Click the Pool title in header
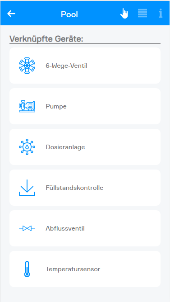The height and width of the screenshot is (302, 170). (x=69, y=14)
